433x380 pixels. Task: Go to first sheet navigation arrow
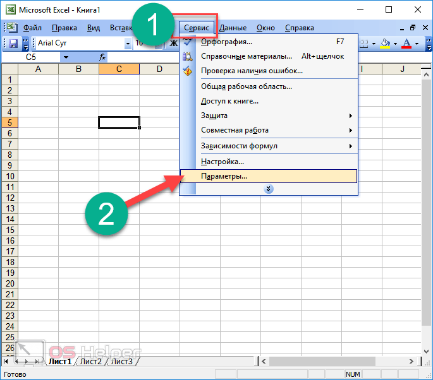pyautogui.click(x=6, y=362)
